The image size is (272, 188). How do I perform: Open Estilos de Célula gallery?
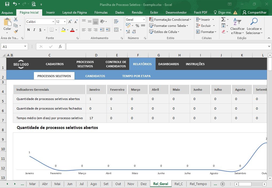pos(164,32)
